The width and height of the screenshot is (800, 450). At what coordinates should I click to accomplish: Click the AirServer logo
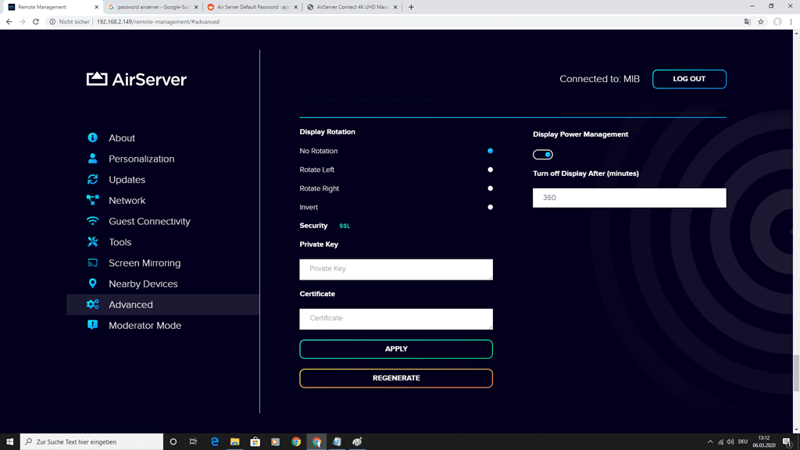click(136, 79)
